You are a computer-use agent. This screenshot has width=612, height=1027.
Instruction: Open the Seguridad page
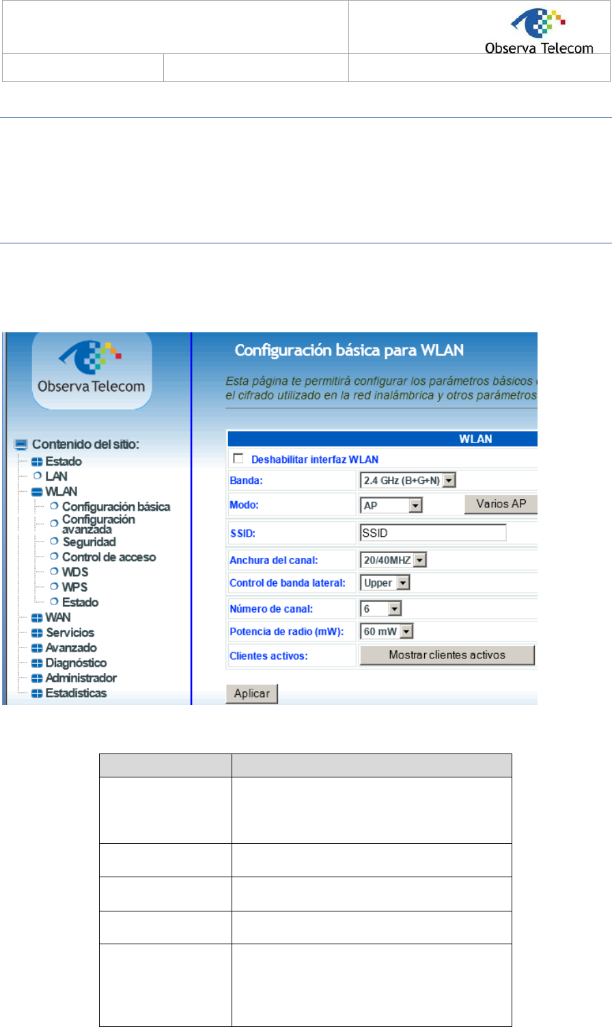coord(89,542)
